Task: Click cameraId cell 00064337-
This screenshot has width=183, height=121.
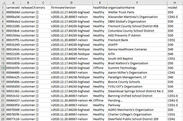Action: (x=13, y=101)
